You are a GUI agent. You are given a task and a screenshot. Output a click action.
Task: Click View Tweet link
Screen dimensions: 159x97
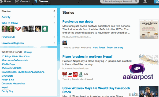coord(99,47)
